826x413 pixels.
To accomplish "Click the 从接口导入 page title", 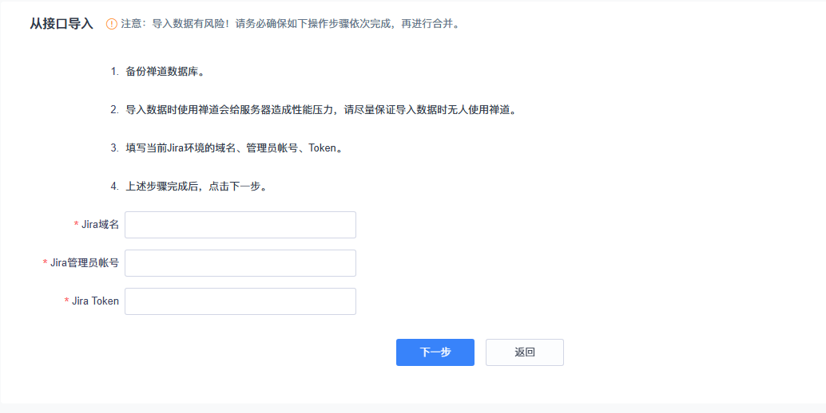I will click(x=62, y=24).
